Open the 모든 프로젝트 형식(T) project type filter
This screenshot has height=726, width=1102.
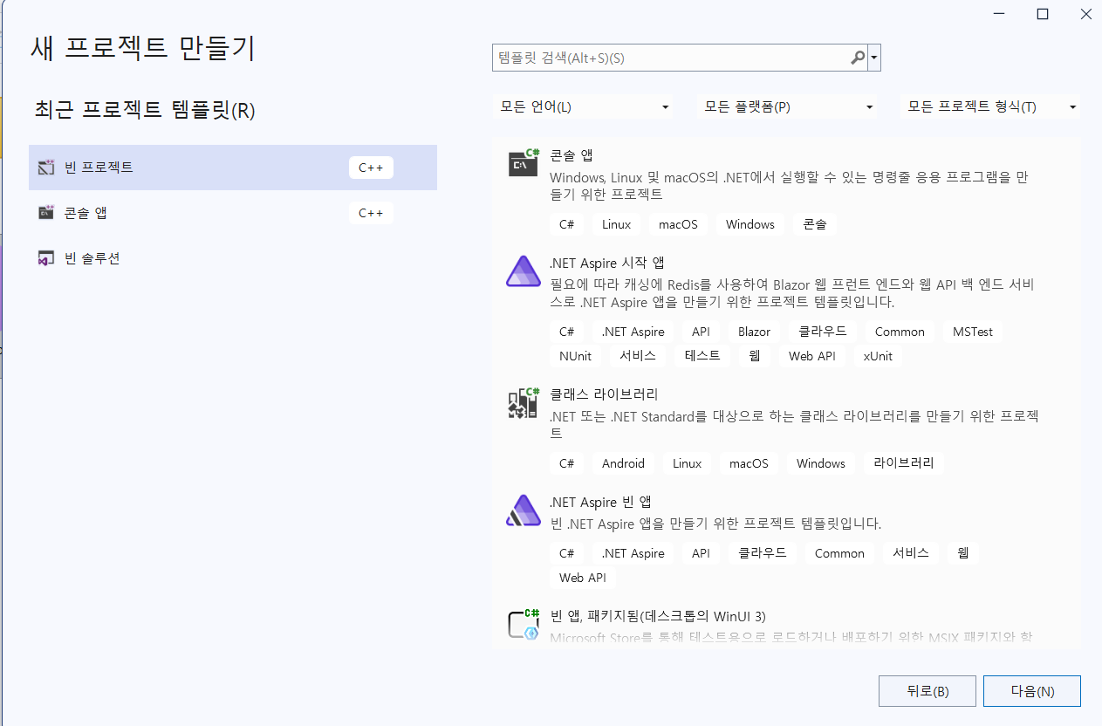(991, 106)
